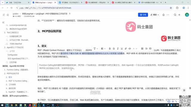Open the font color dropdown
The image size is (191, 107).
tap(135, 49)
